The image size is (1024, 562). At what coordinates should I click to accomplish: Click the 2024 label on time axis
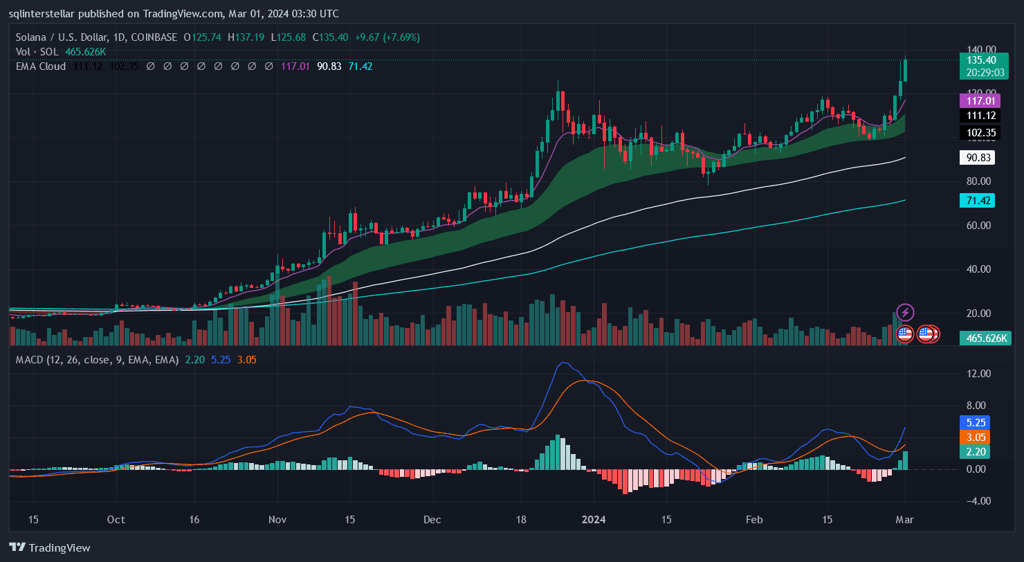click(x=595, y=519)
